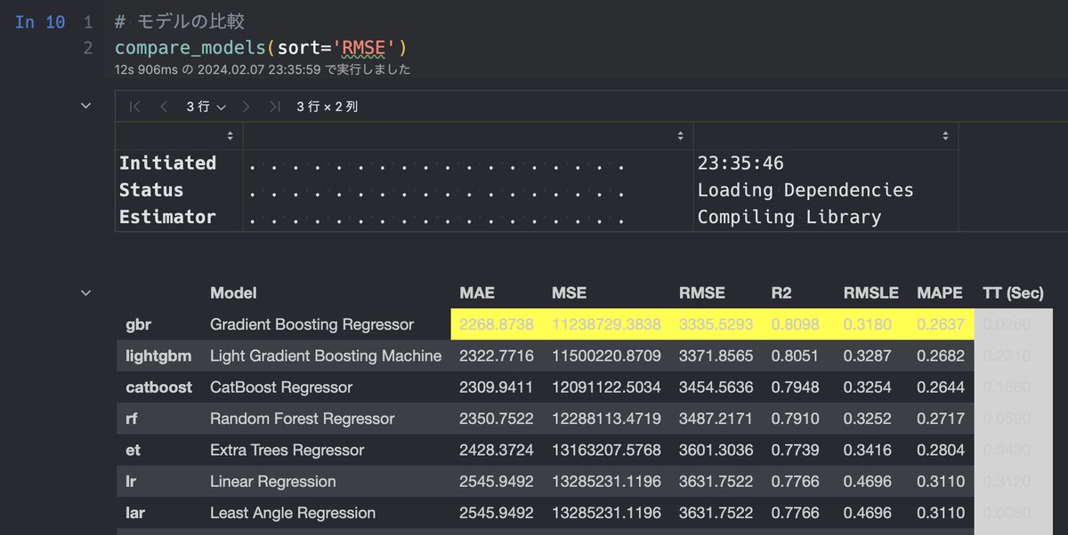Screen dimensions: 1068x535
Task: Click the 'RMSE' string in the code
Action: pyautogui.click(x=365, y=48)
